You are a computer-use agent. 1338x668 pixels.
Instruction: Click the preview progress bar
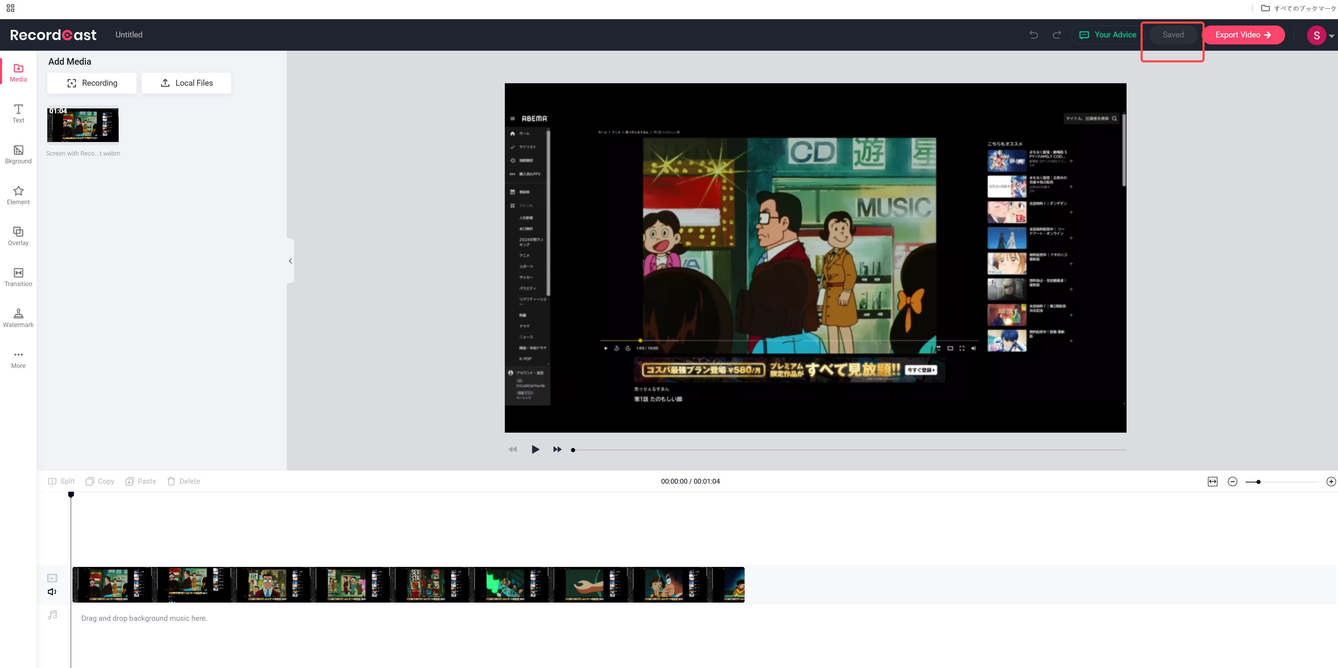click(849, 450)
